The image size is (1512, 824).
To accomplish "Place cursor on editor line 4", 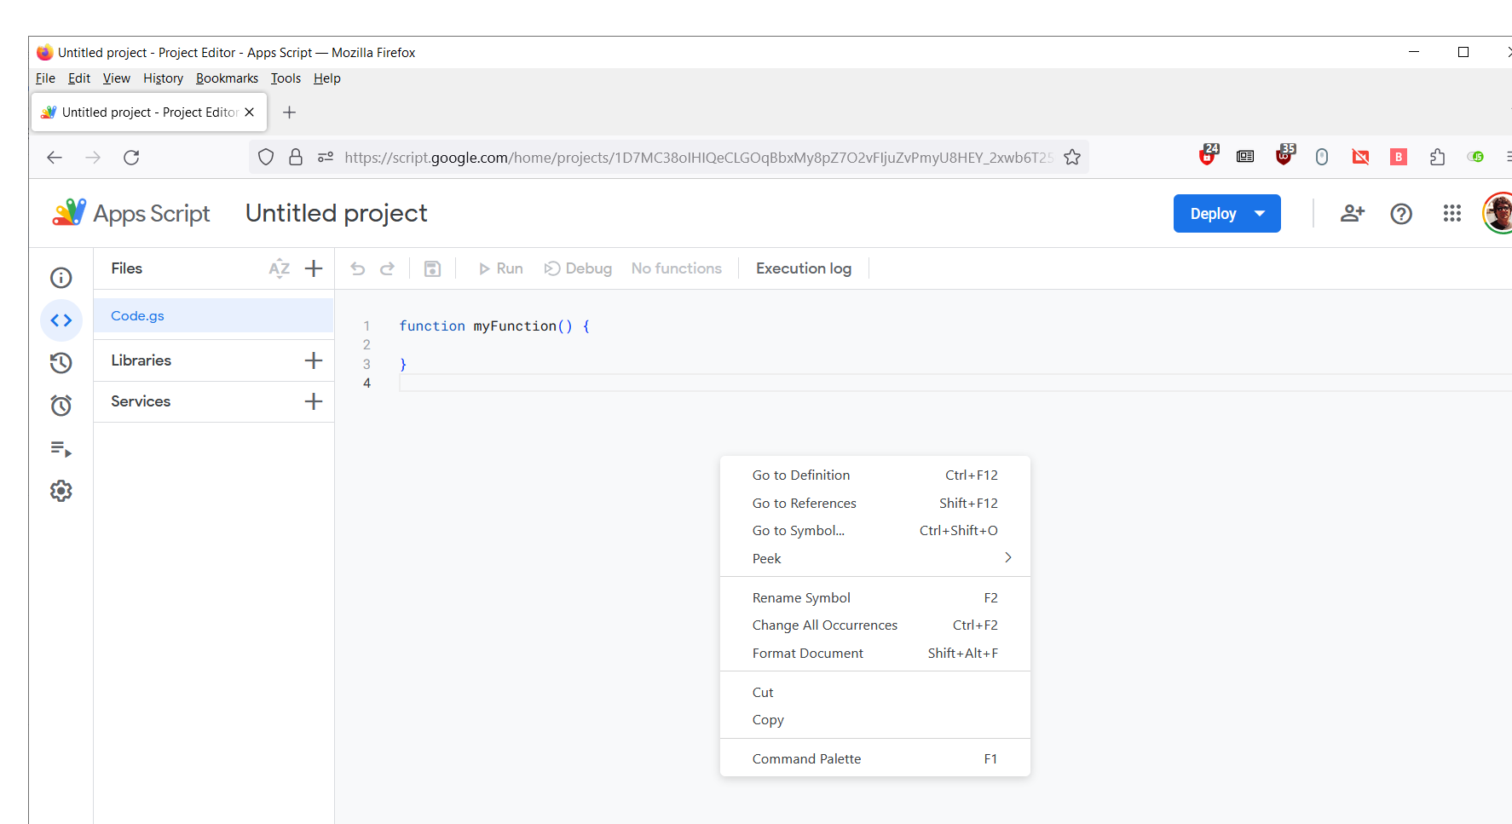I will [955, 383].
